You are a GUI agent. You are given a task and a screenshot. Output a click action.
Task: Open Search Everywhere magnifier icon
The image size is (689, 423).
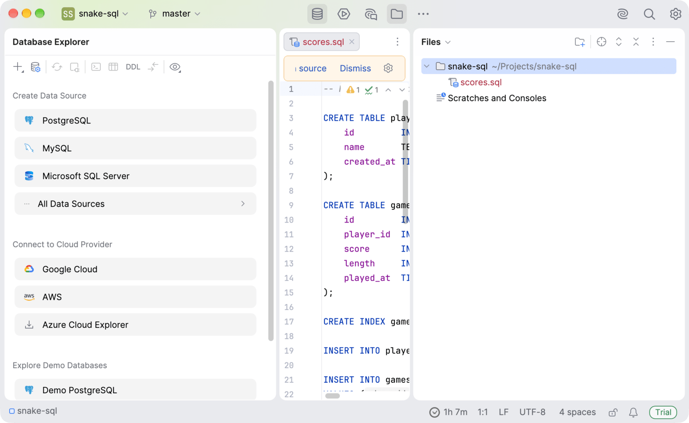tap(649, 14)
